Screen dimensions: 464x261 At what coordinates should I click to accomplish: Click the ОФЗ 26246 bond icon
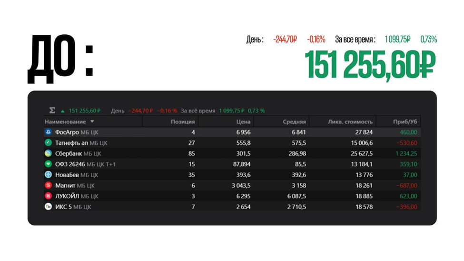coord(48,164)
